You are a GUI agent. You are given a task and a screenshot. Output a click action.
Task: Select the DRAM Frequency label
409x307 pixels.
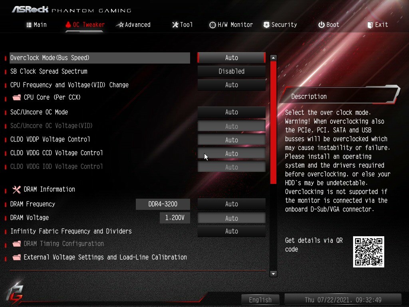pyautogui.click(x=33, y=204)
